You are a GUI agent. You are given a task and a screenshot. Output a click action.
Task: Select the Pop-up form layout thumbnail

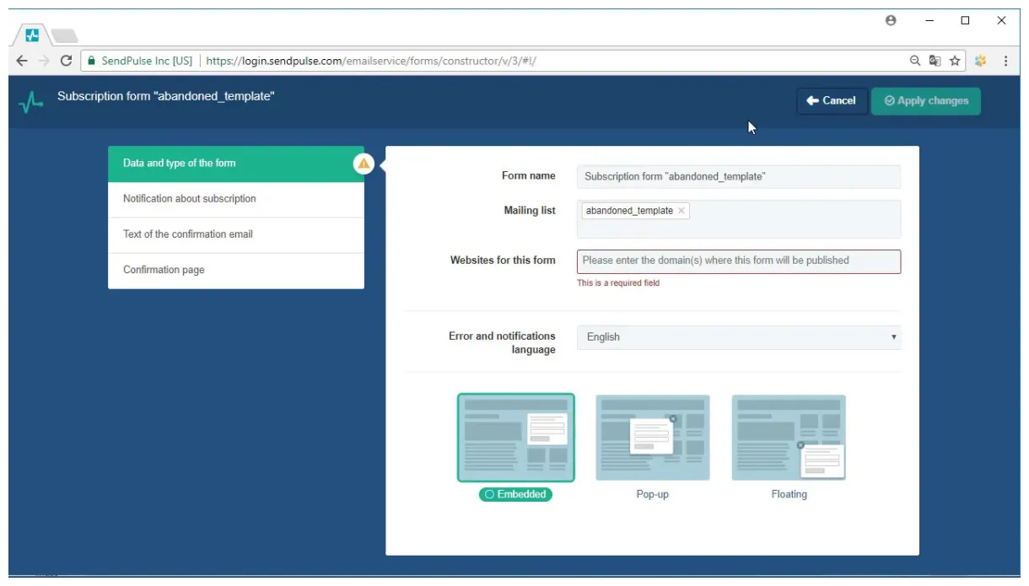[653, 436]
